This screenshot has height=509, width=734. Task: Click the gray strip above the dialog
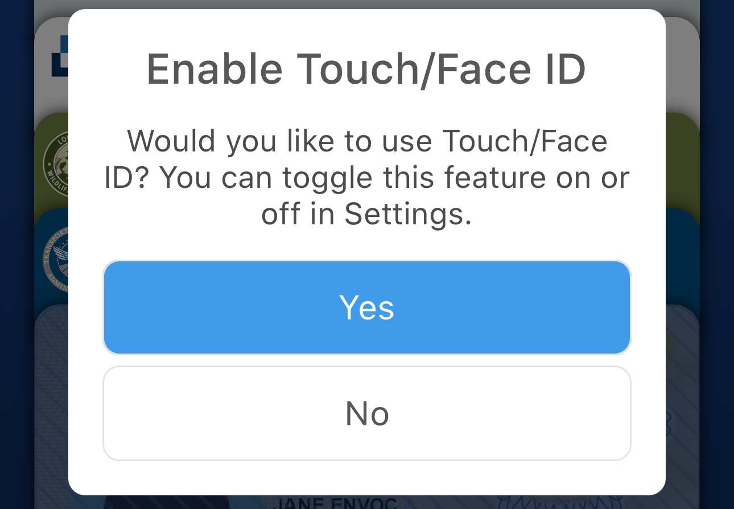pyautogui.click(x=367, y=4)
